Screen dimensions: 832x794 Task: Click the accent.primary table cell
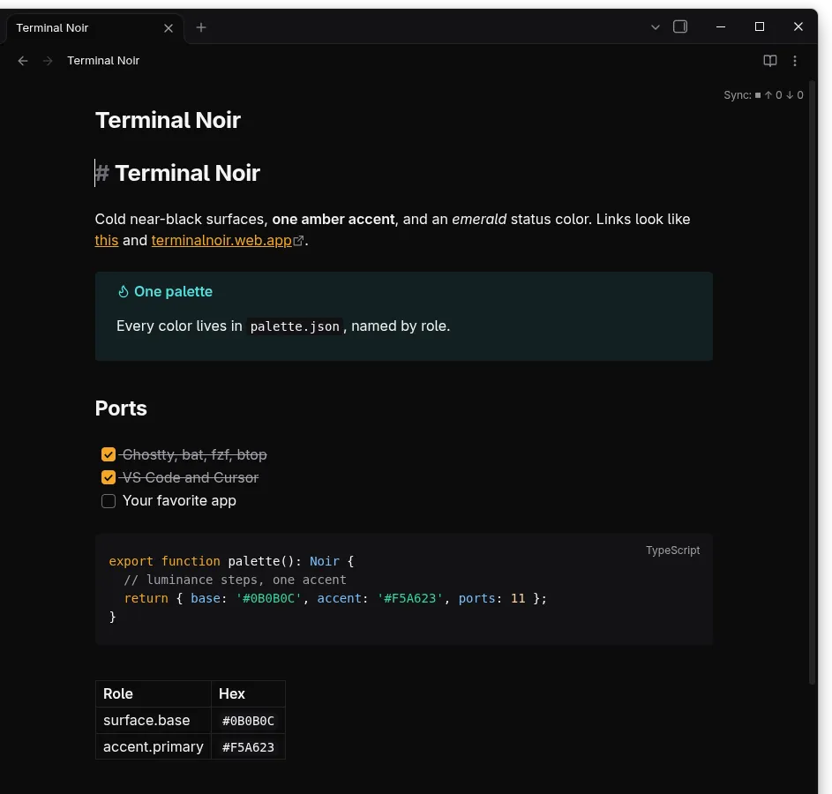[x=154, y=746]
